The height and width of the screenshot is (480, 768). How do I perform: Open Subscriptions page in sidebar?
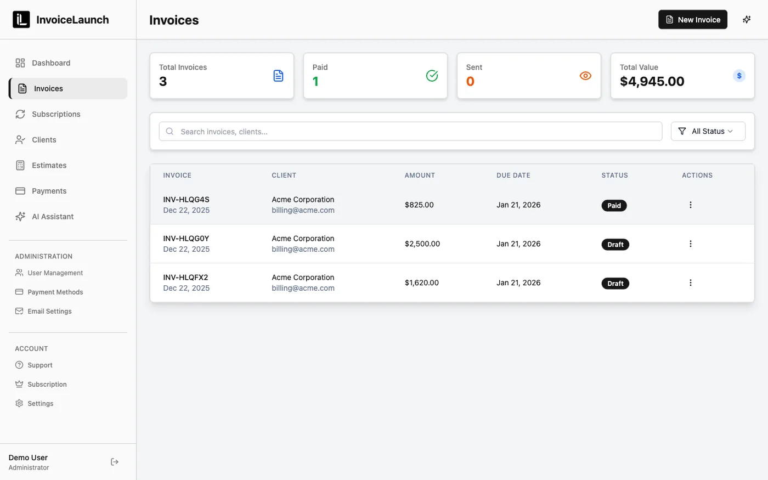pyautogui.click(x=68, y=114)
